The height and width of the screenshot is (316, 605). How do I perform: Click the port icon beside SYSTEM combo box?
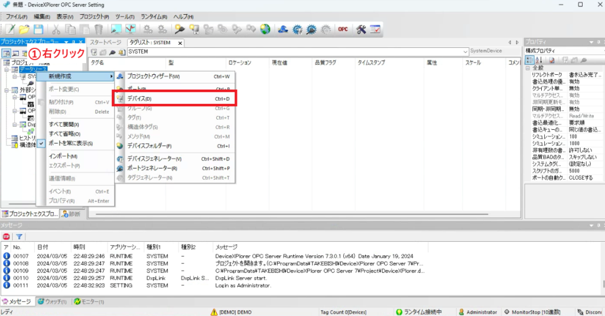point(113,52)
